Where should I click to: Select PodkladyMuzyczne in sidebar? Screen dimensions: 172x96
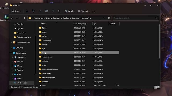click(x=24, y=37)
